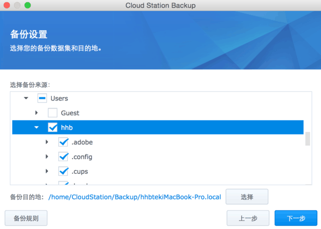321x229 pixels.
Task: Click the 选择 destination button
Action: pos(247,197)
